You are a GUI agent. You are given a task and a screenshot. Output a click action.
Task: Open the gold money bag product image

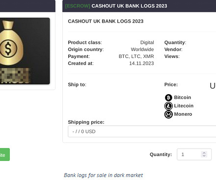pos(25,51)
